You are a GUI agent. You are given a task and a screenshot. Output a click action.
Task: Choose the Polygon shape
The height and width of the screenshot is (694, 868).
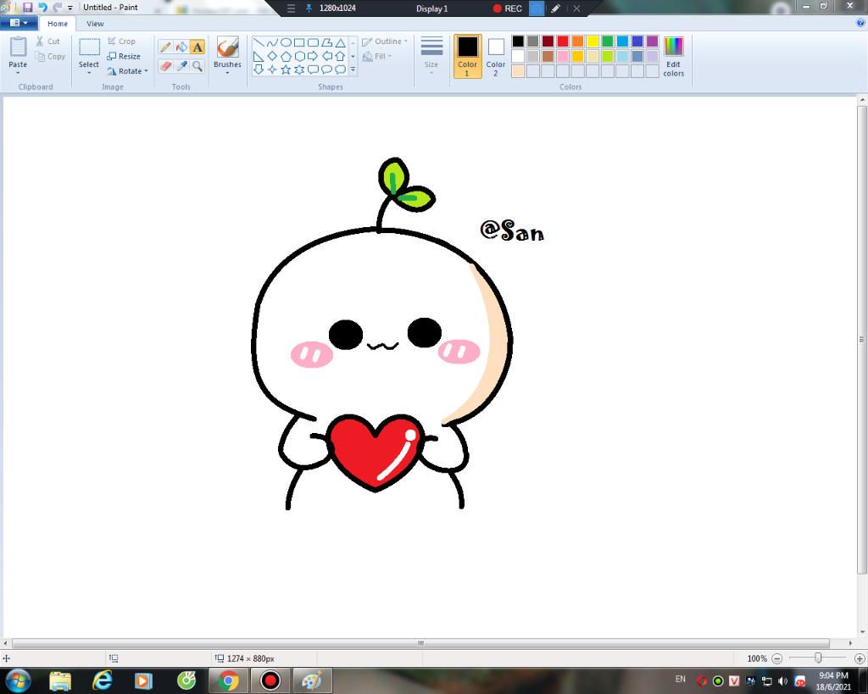326,42
